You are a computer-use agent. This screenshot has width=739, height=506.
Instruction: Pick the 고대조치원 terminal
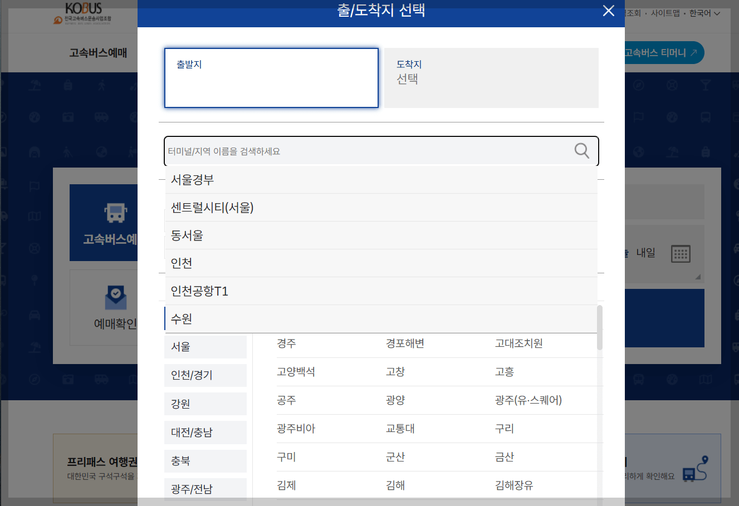click(518, 343)
